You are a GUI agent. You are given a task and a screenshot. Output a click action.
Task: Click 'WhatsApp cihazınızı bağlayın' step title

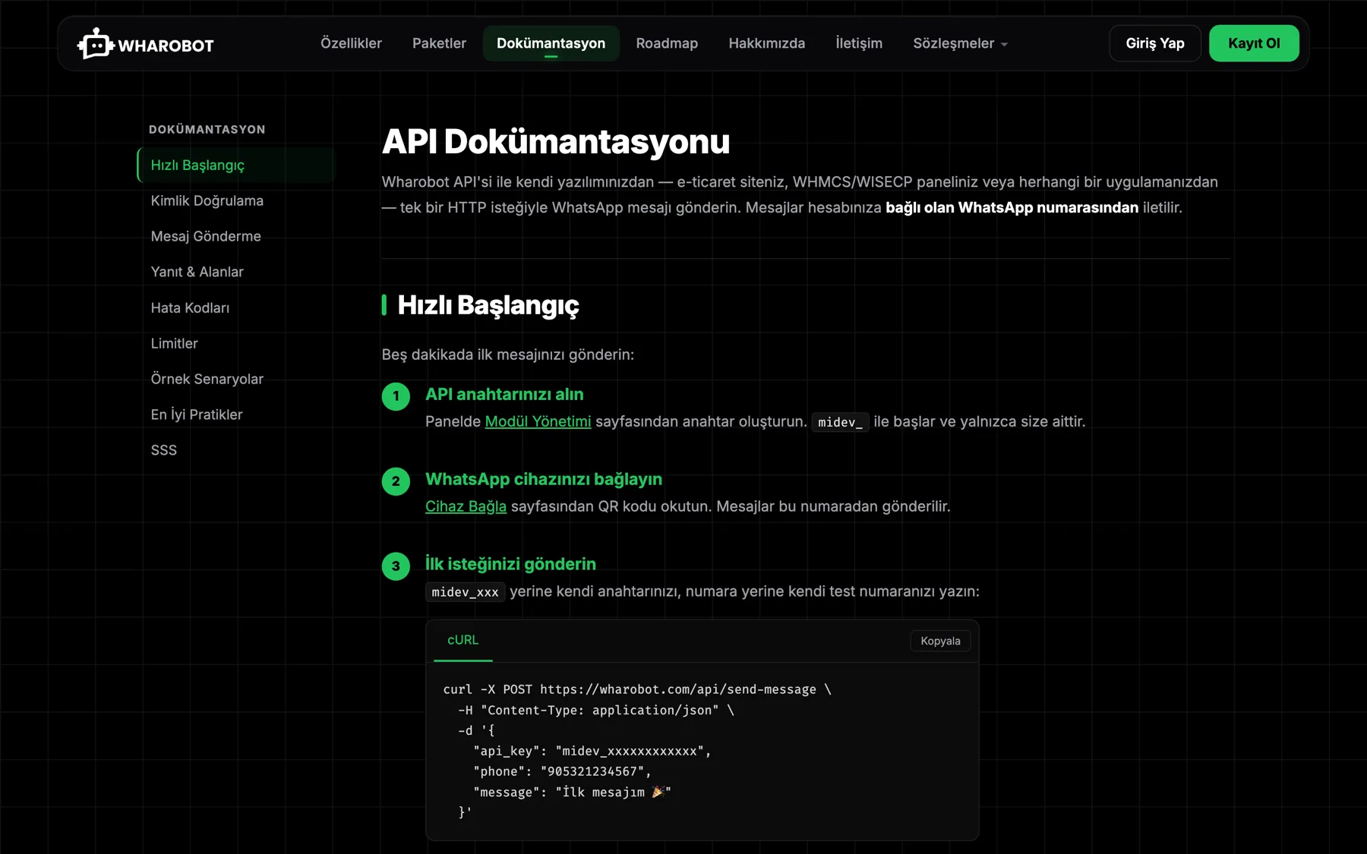click(544, 479)
